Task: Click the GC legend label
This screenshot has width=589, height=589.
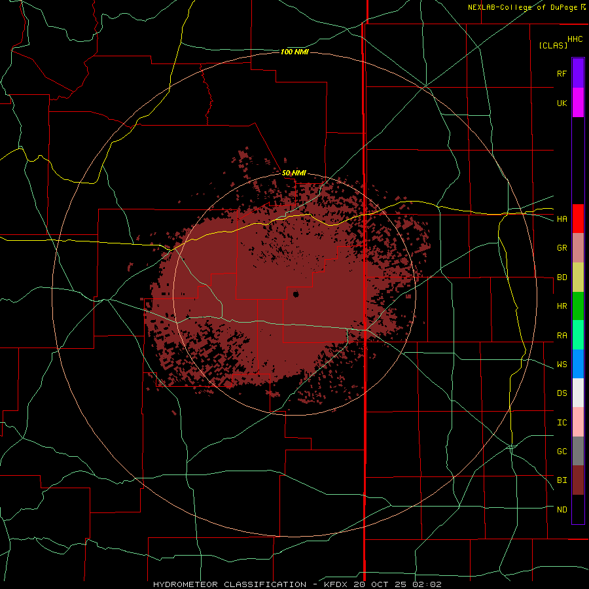Action: pyautogui.click(x=562, y=452)
